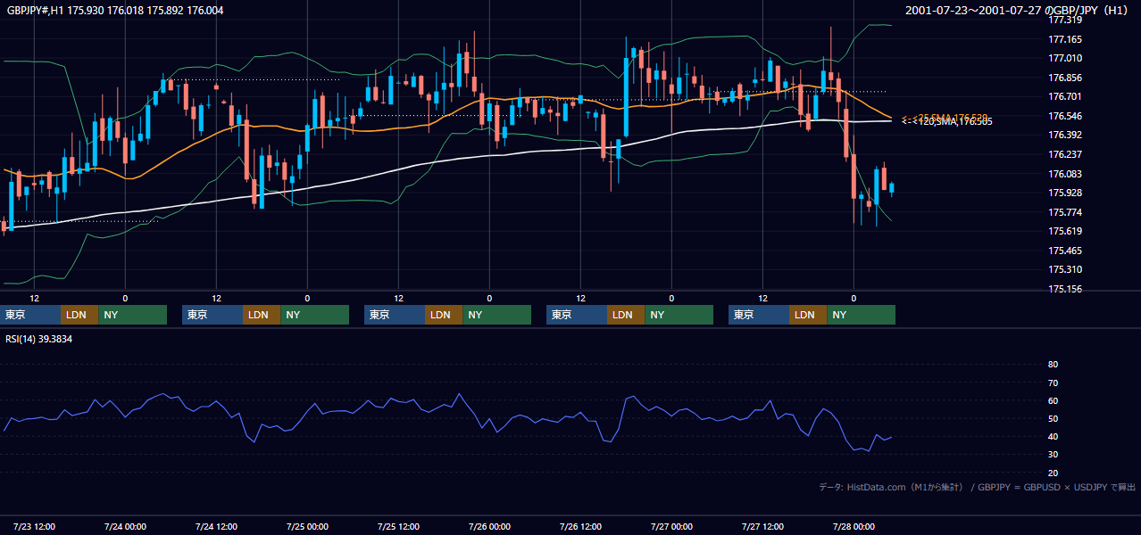Click price axis label 177.010
1141x535 pixels.
click(x=1065, y=58)
